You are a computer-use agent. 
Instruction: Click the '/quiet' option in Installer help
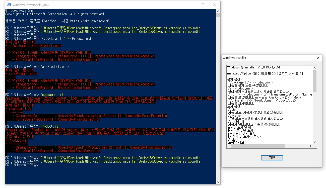232,109
